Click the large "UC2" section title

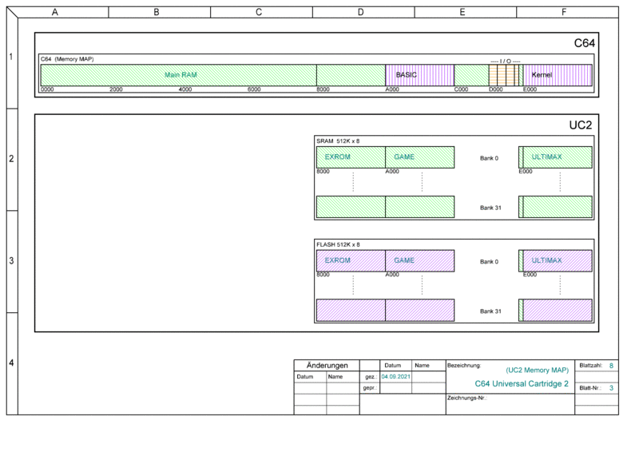click(581, 125)
